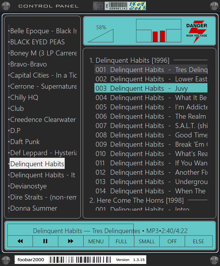Select track 013 Underground
This screenshot has width=220, height=266.
pos(151,182)
